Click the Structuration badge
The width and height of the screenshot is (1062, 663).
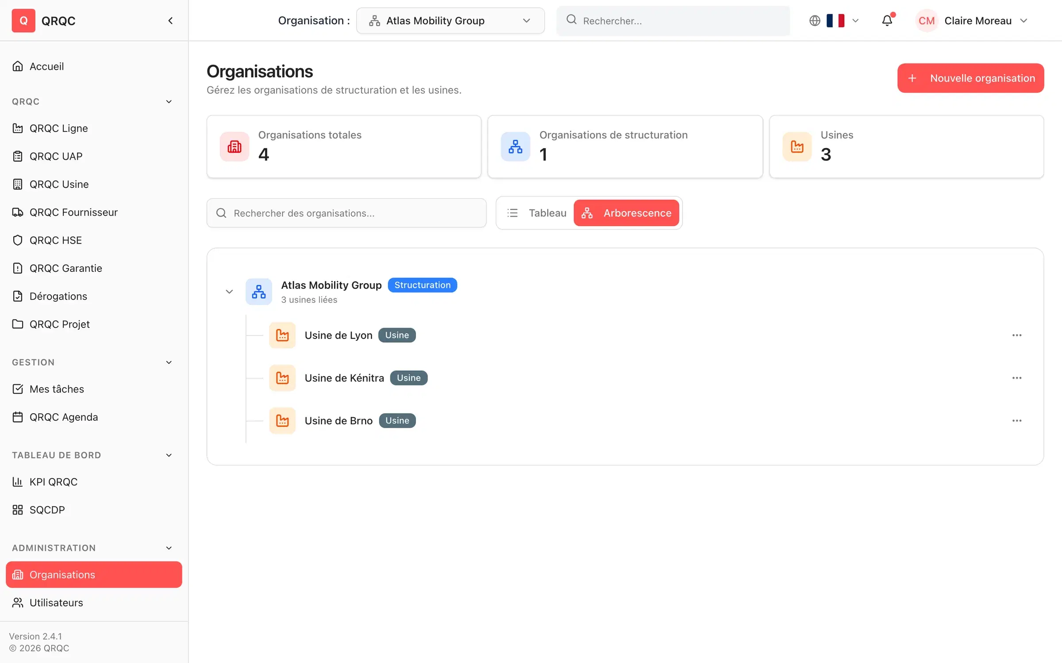[x=423, y=285]
